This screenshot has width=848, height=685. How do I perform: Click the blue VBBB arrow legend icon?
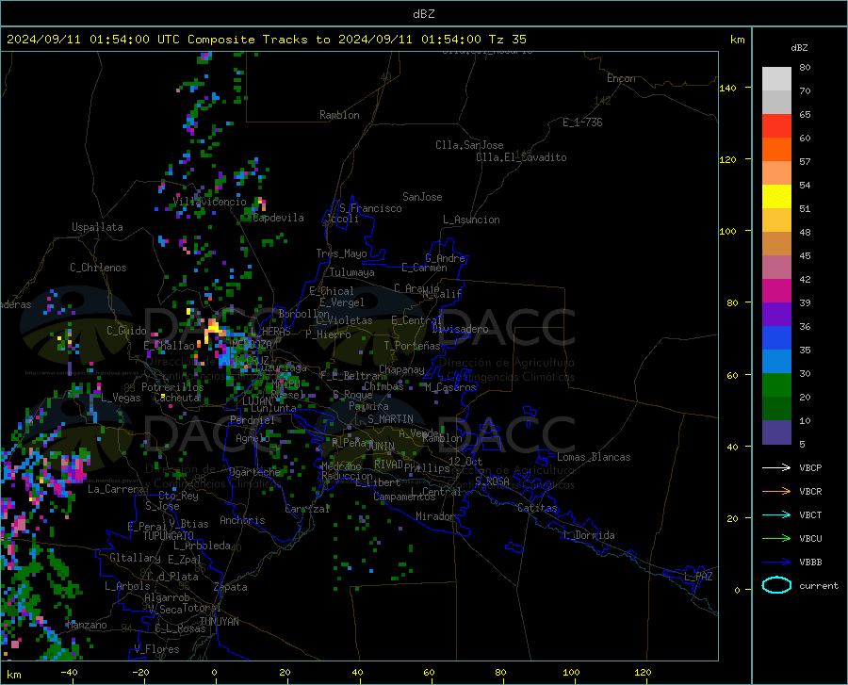776,563
